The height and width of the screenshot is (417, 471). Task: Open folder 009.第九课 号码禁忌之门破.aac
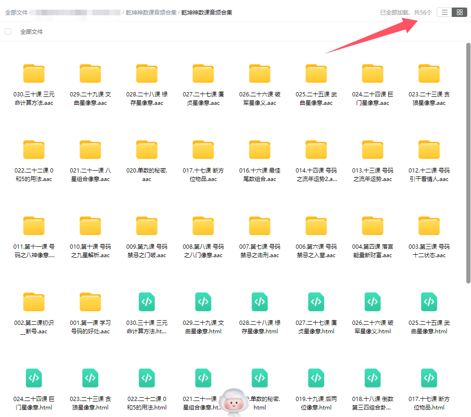(147, 226)
